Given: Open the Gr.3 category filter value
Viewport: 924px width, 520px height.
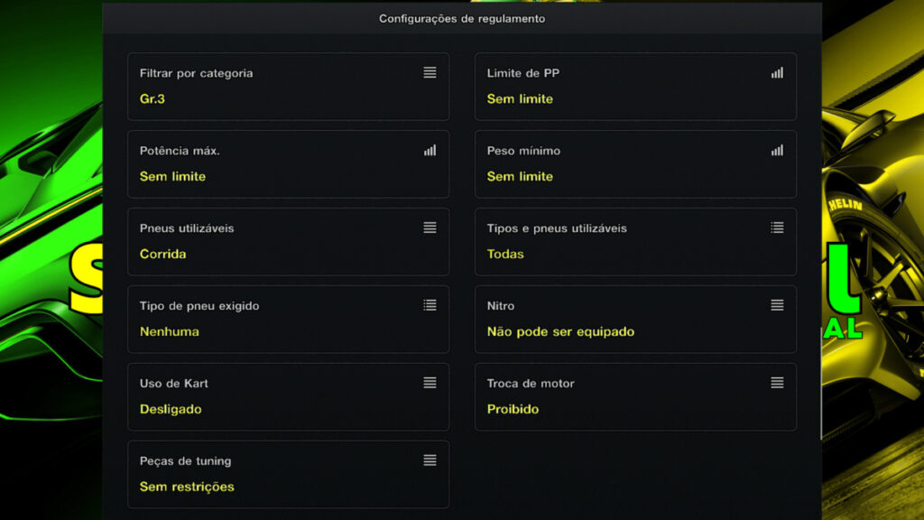Looking at the screenshot, I should (x=152, y=99).
